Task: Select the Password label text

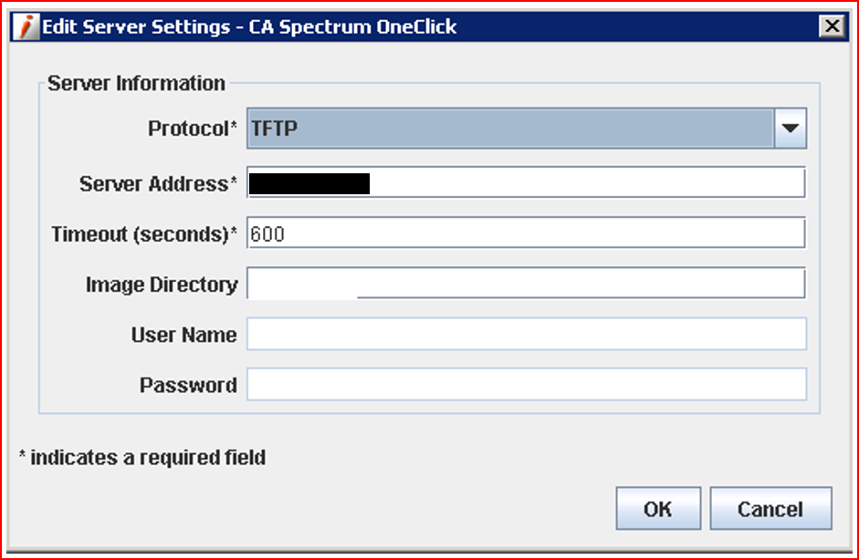Action: coord(188,385)
